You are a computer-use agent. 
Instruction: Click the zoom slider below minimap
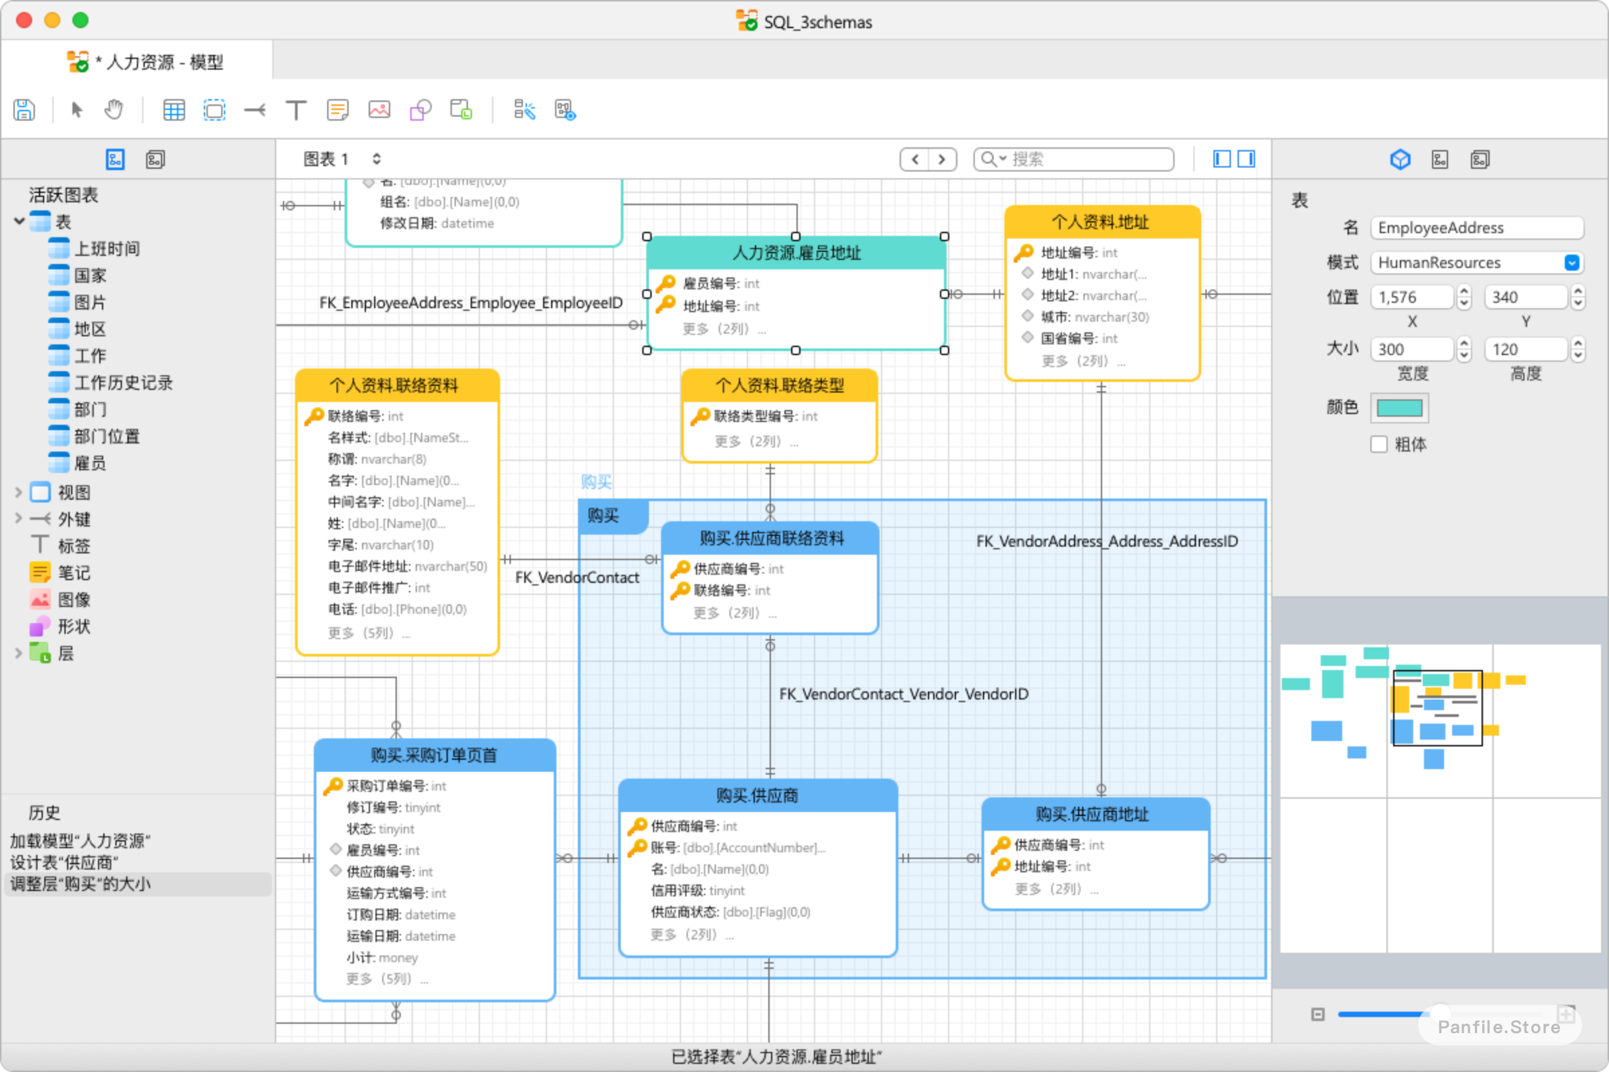[1441, 1014]
